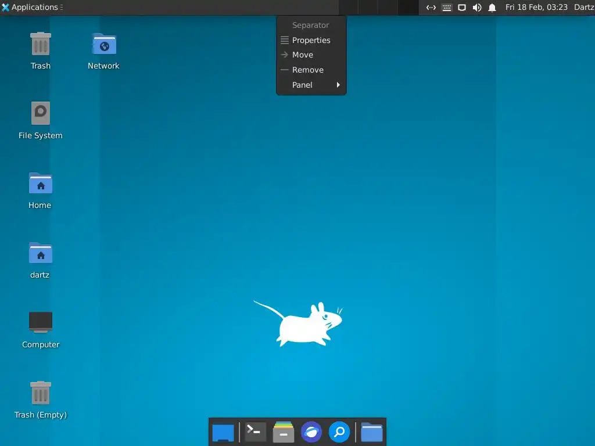Expand the Panel submenu
Screen dimensions: 595x446
click(311, 85)
